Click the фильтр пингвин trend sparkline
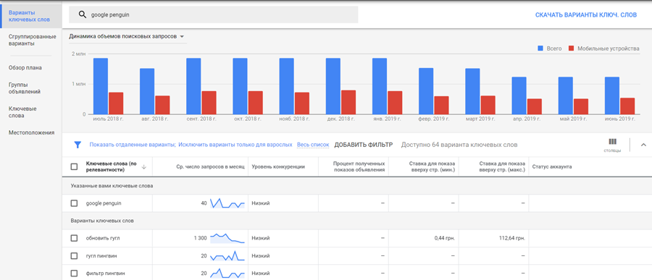 coord(227,273)
